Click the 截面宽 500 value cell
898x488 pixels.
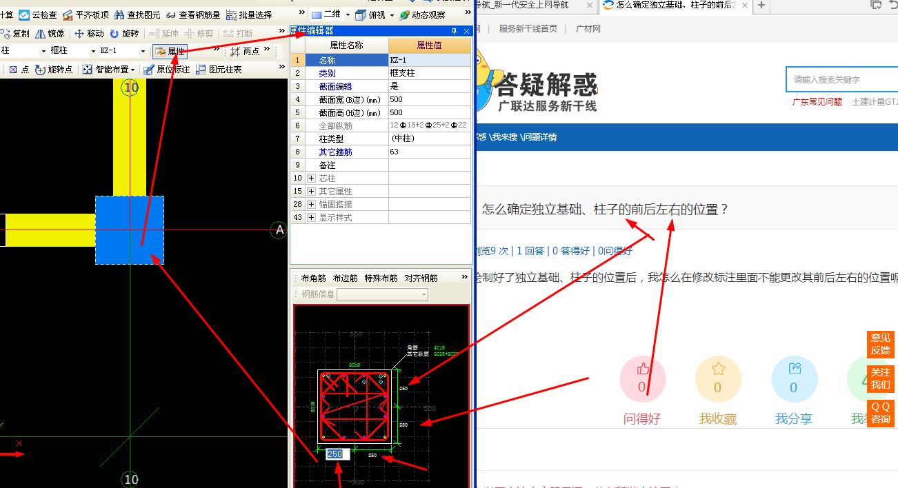pyautogui.click(x=430, y=99)
